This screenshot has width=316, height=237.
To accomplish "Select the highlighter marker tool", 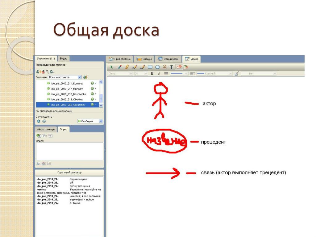I will pyautogui.click(x=127, y=67).
